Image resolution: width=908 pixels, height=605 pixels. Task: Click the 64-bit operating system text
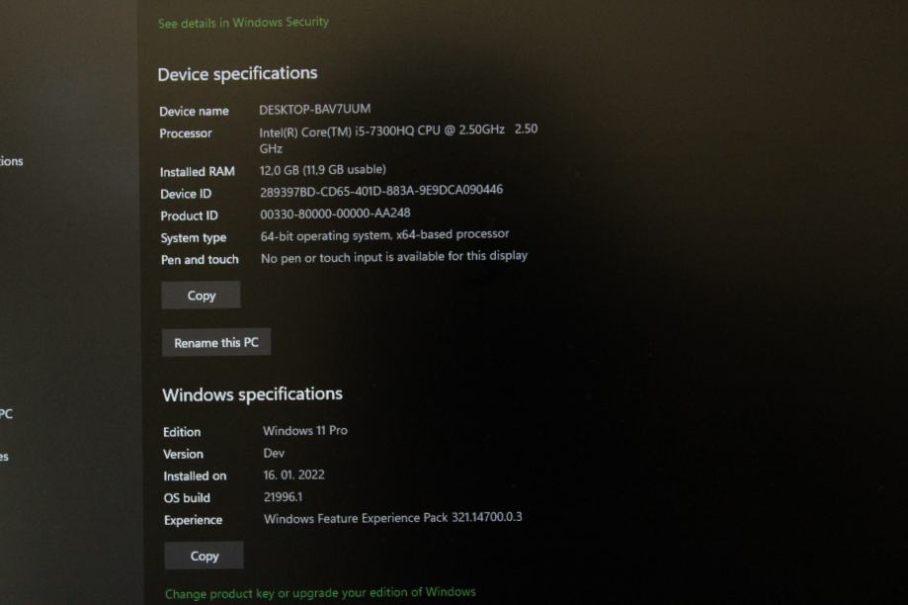384,235
